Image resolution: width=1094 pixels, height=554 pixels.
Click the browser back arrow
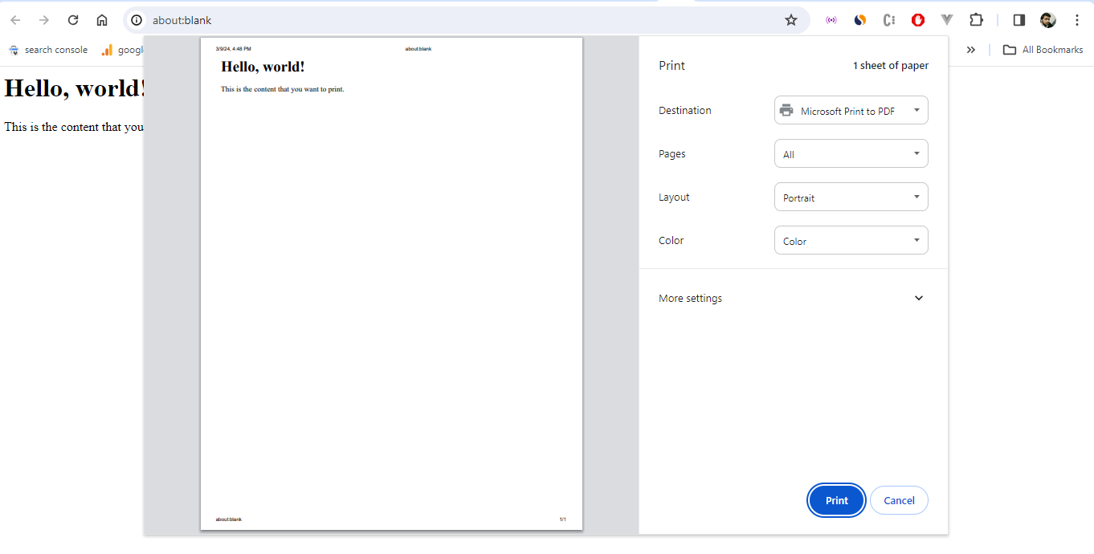tap(15, 20)
